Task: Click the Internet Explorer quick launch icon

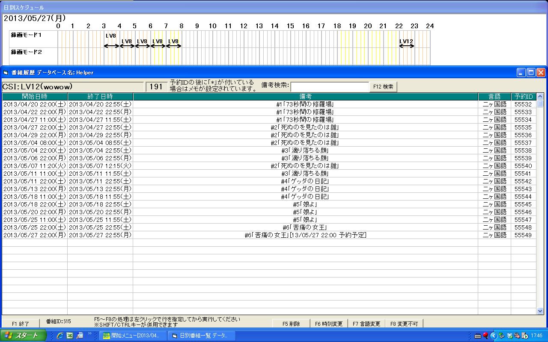Action: coord(60,336)
